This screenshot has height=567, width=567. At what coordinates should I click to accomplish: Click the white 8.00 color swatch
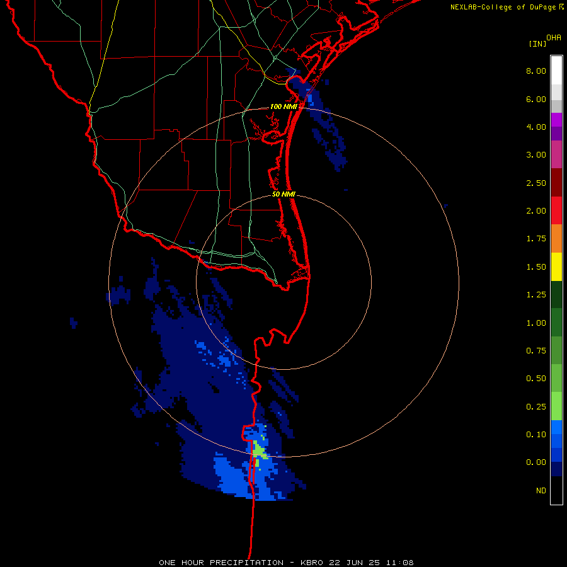click(556, 71)
